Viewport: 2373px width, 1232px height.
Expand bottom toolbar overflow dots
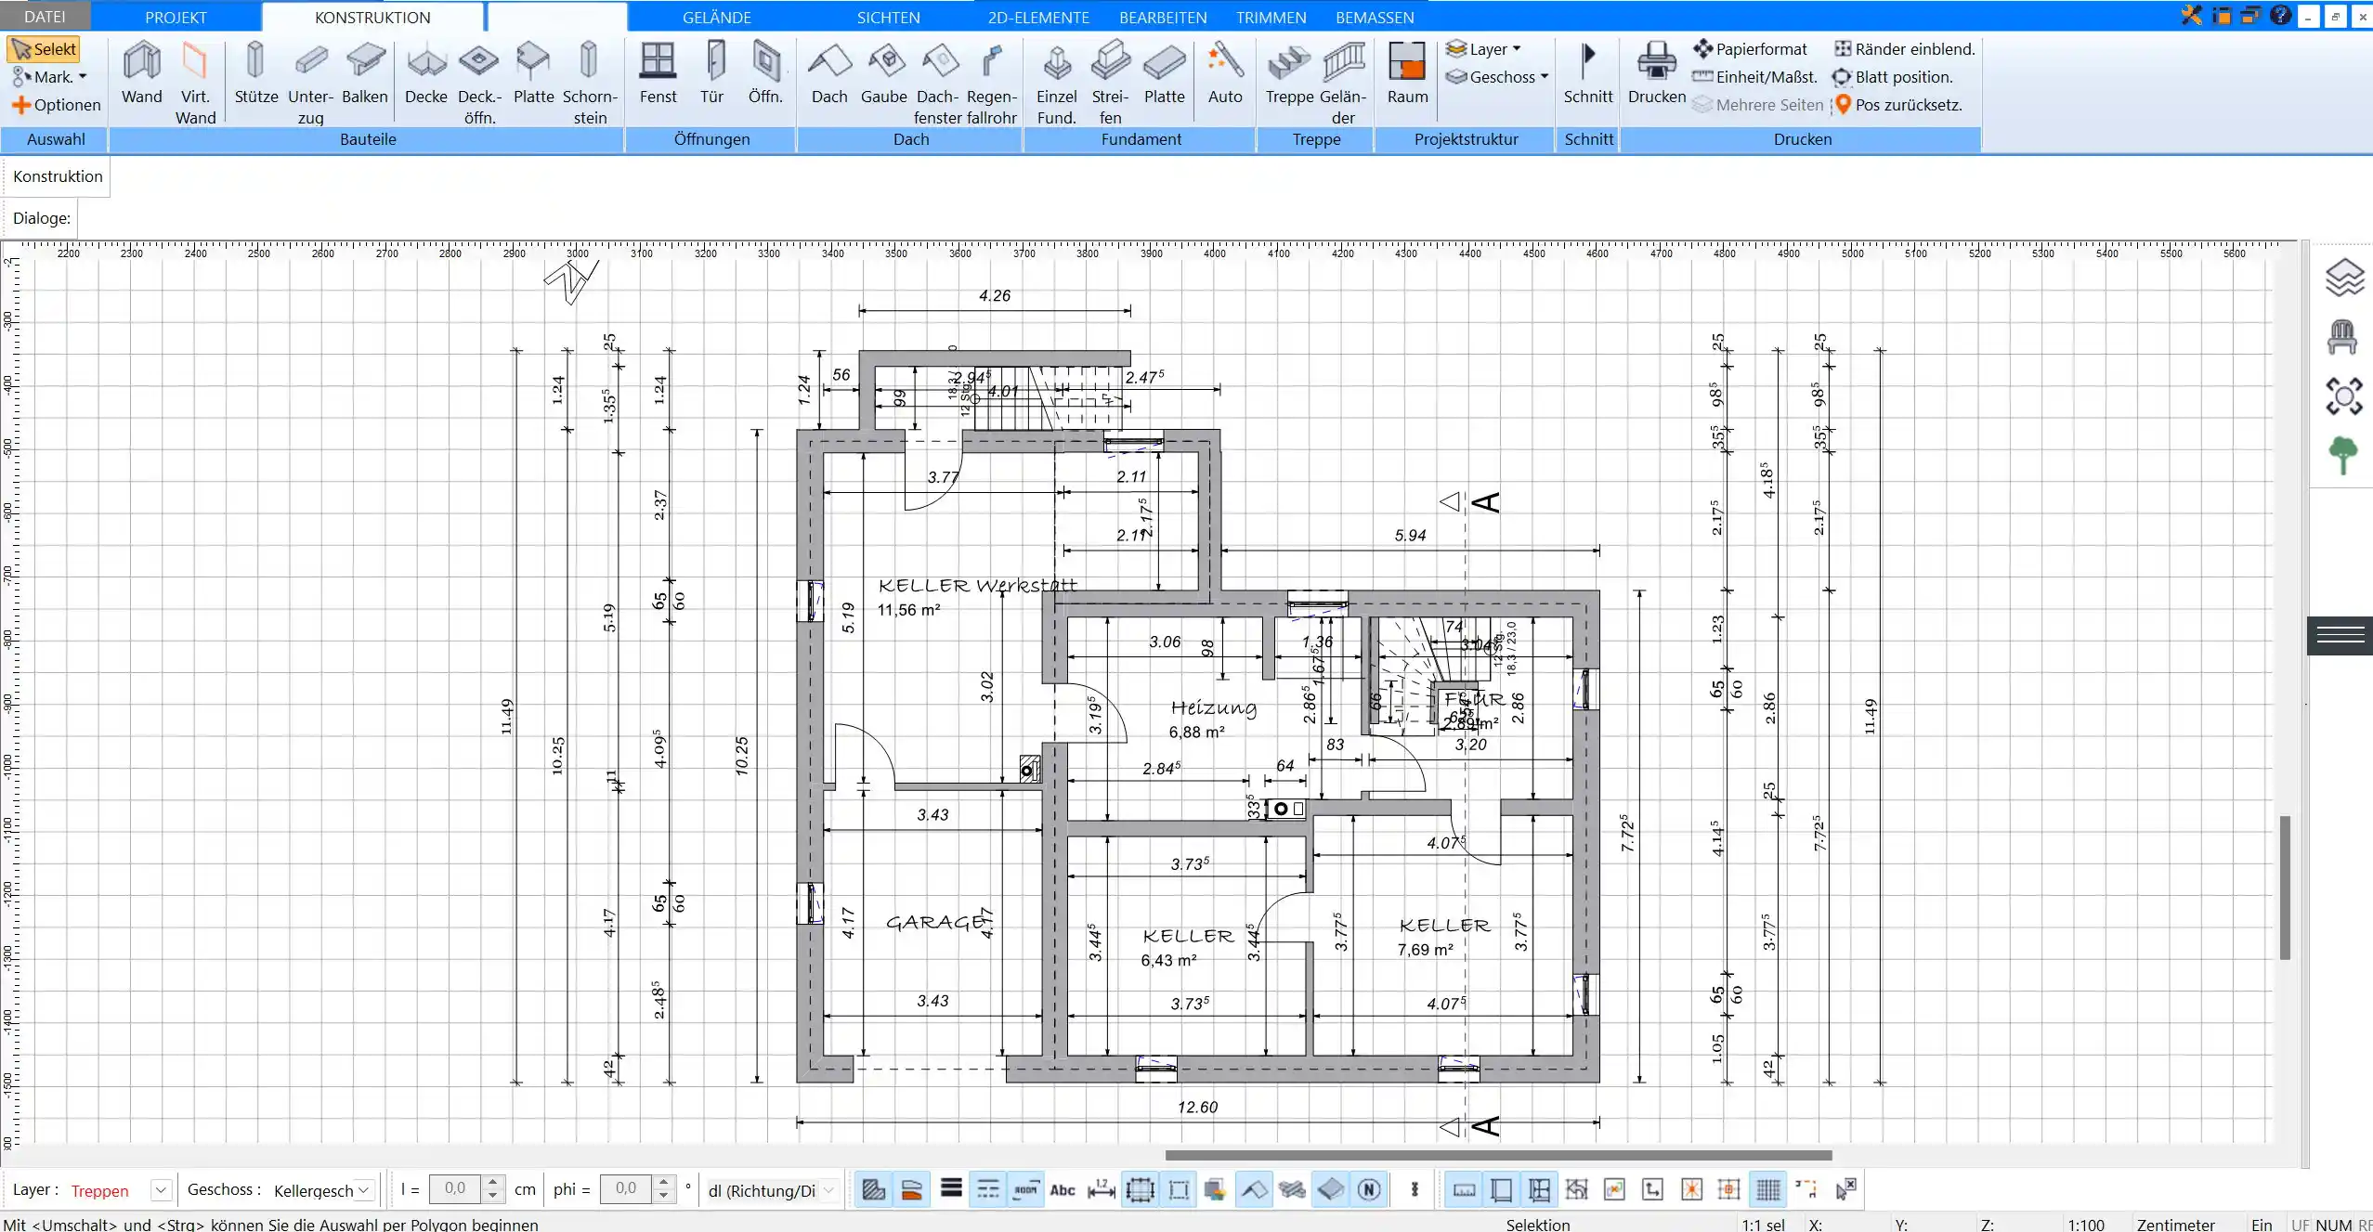point(1415,1189)
